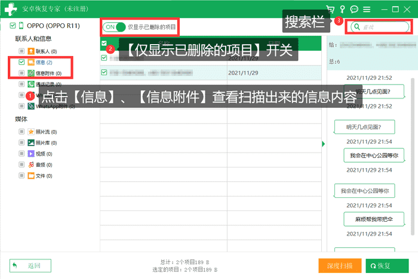Open the chat feedback icon
This screenshot has height=279, width=418.
click(354, 10)
